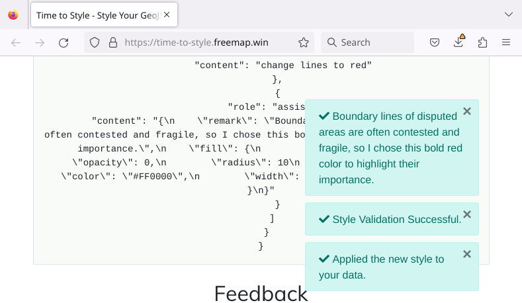Show tracking protection shield info

[95, 42]
